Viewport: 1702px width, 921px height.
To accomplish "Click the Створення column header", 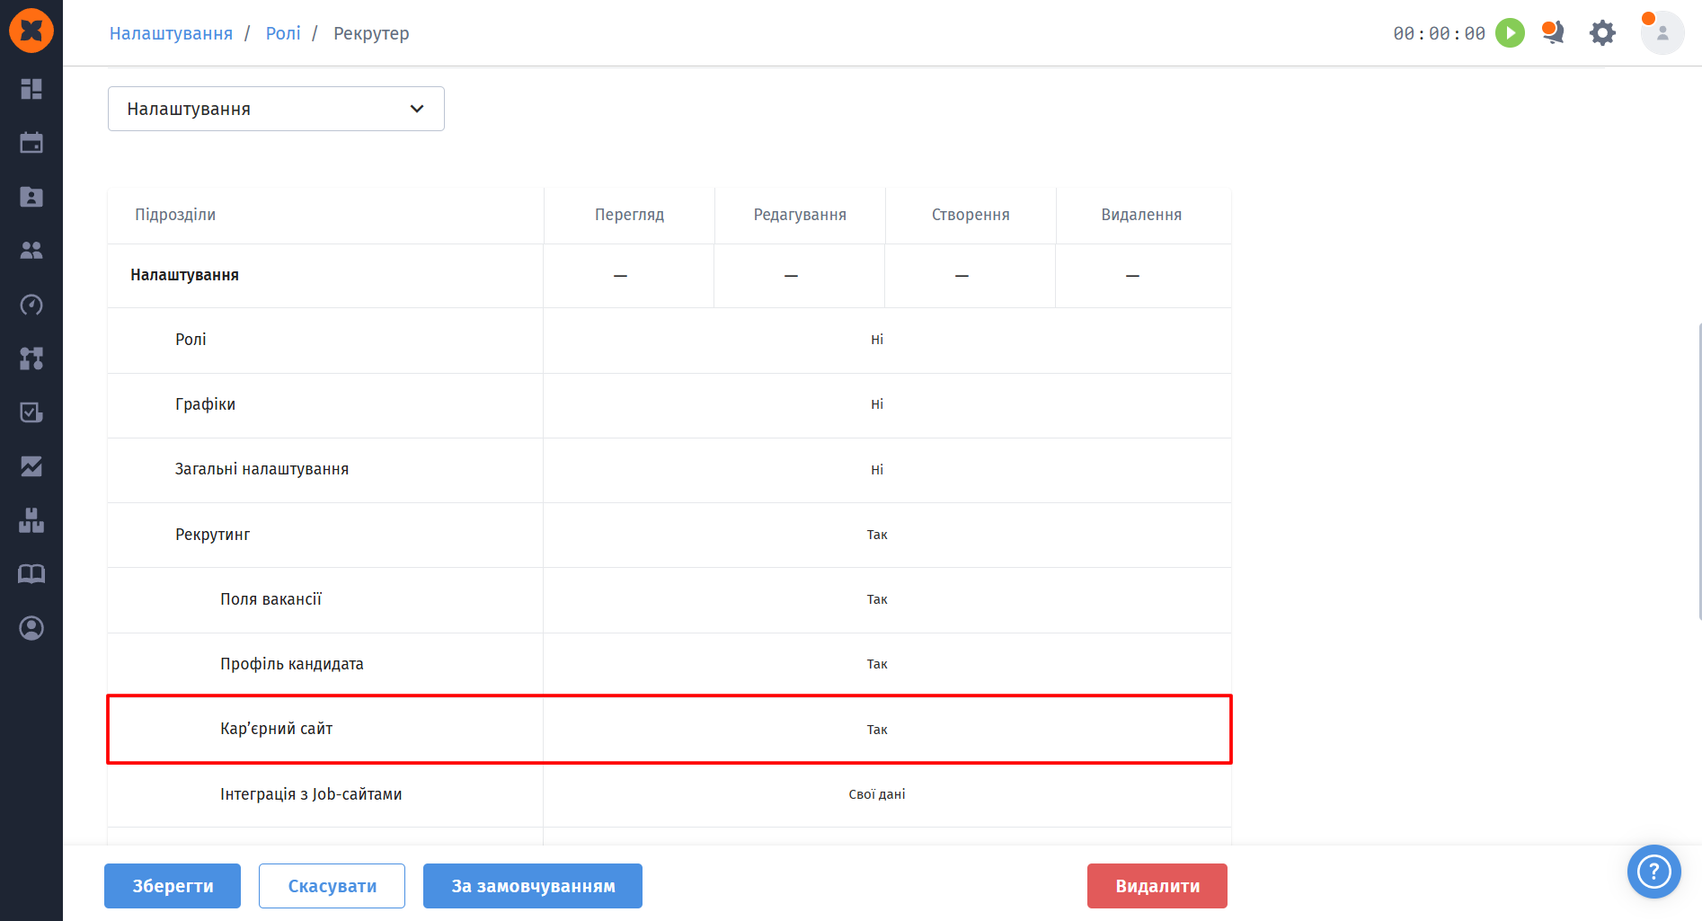I will click(971, 215).
